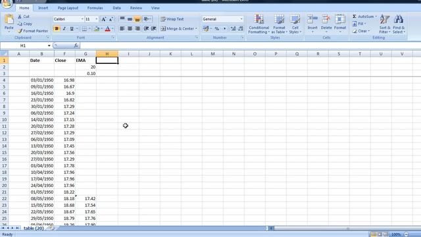Open Number group dialog launcher
The width and height of the screenshot is (421, 237).
tap(242, 38)
